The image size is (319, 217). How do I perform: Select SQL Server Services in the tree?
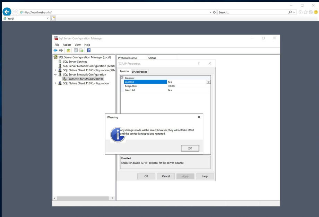pyautogui.click(x=75, y=62)
